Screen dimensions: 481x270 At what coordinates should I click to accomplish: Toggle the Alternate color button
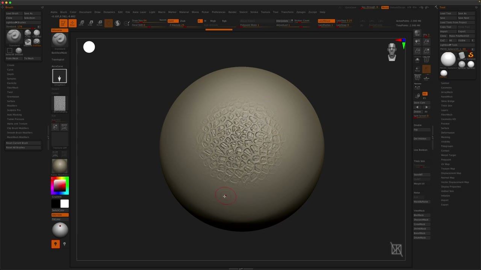tap(60, 215)
